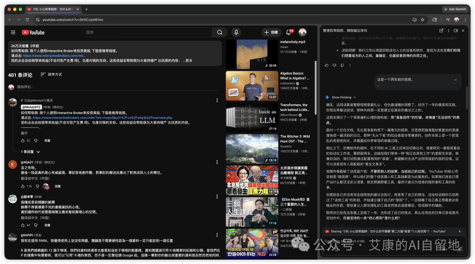Dislike the comment by @4QAZ1
475x264 pixels.
(x=37, y=186)
